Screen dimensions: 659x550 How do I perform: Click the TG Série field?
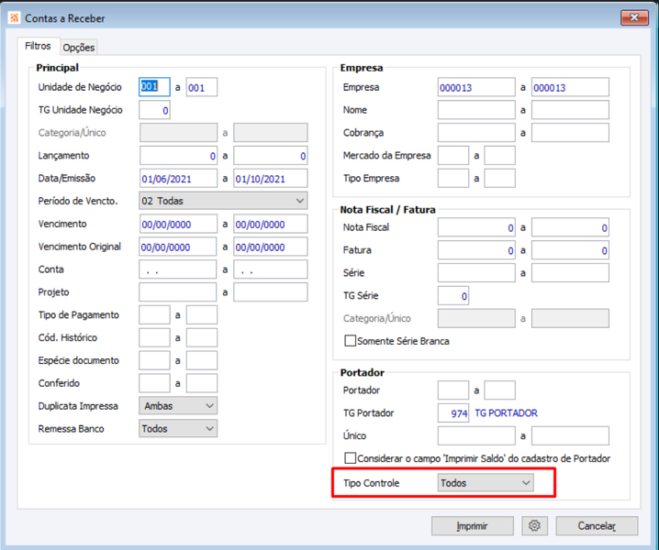[453, 295]
